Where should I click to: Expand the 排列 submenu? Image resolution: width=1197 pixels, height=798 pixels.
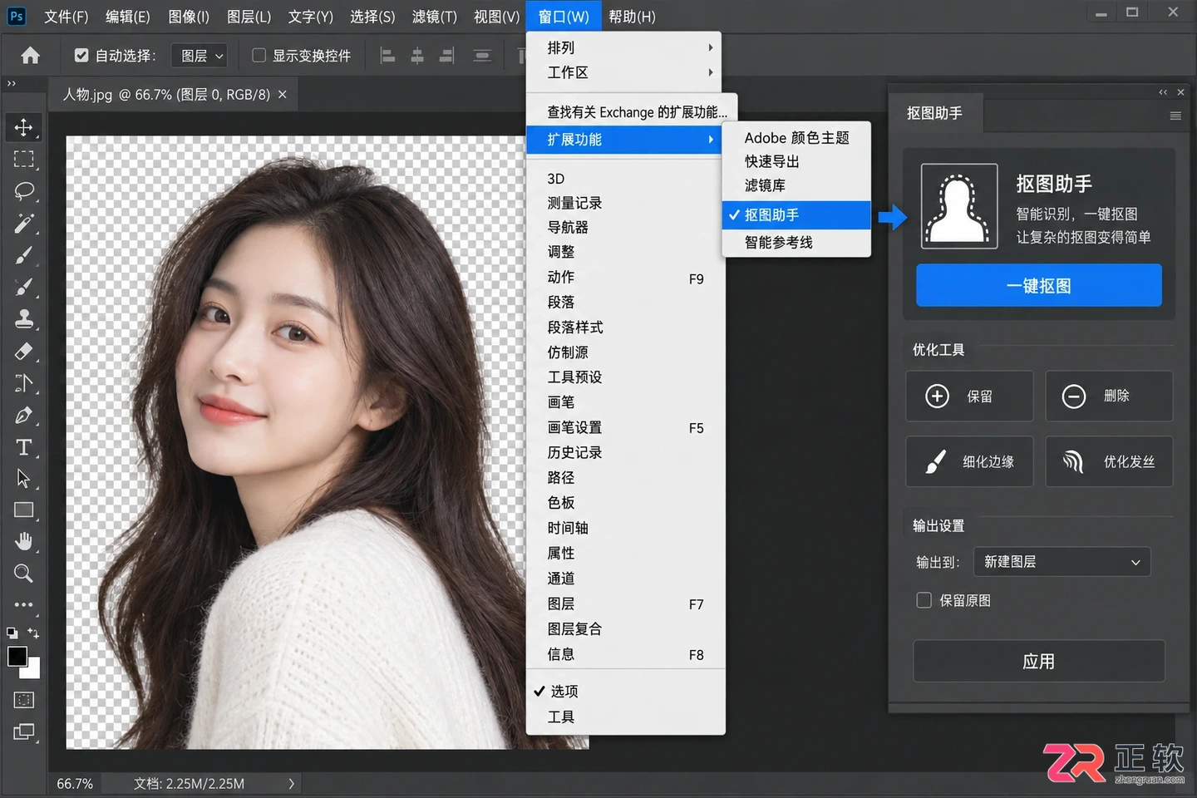[x=623, y=47]
